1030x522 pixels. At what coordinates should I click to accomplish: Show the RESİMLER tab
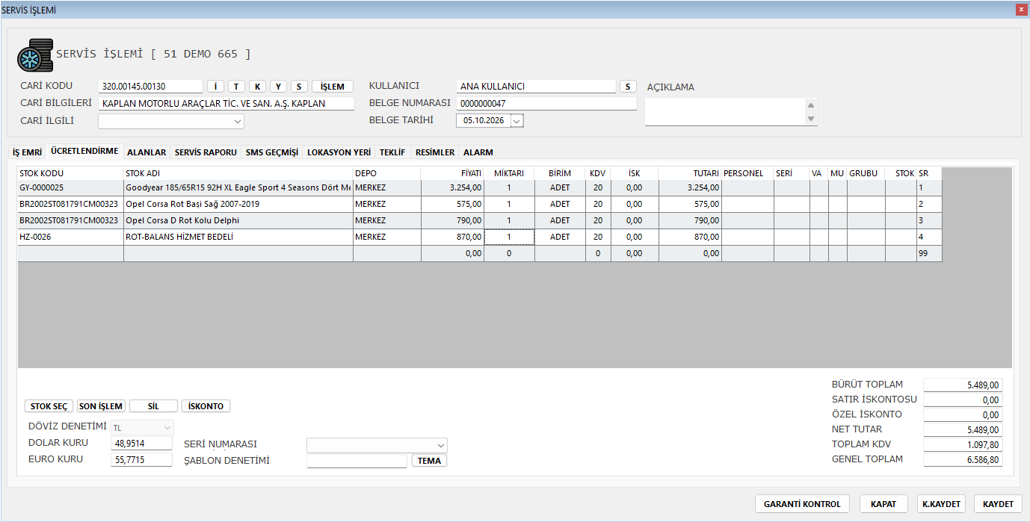435,152
